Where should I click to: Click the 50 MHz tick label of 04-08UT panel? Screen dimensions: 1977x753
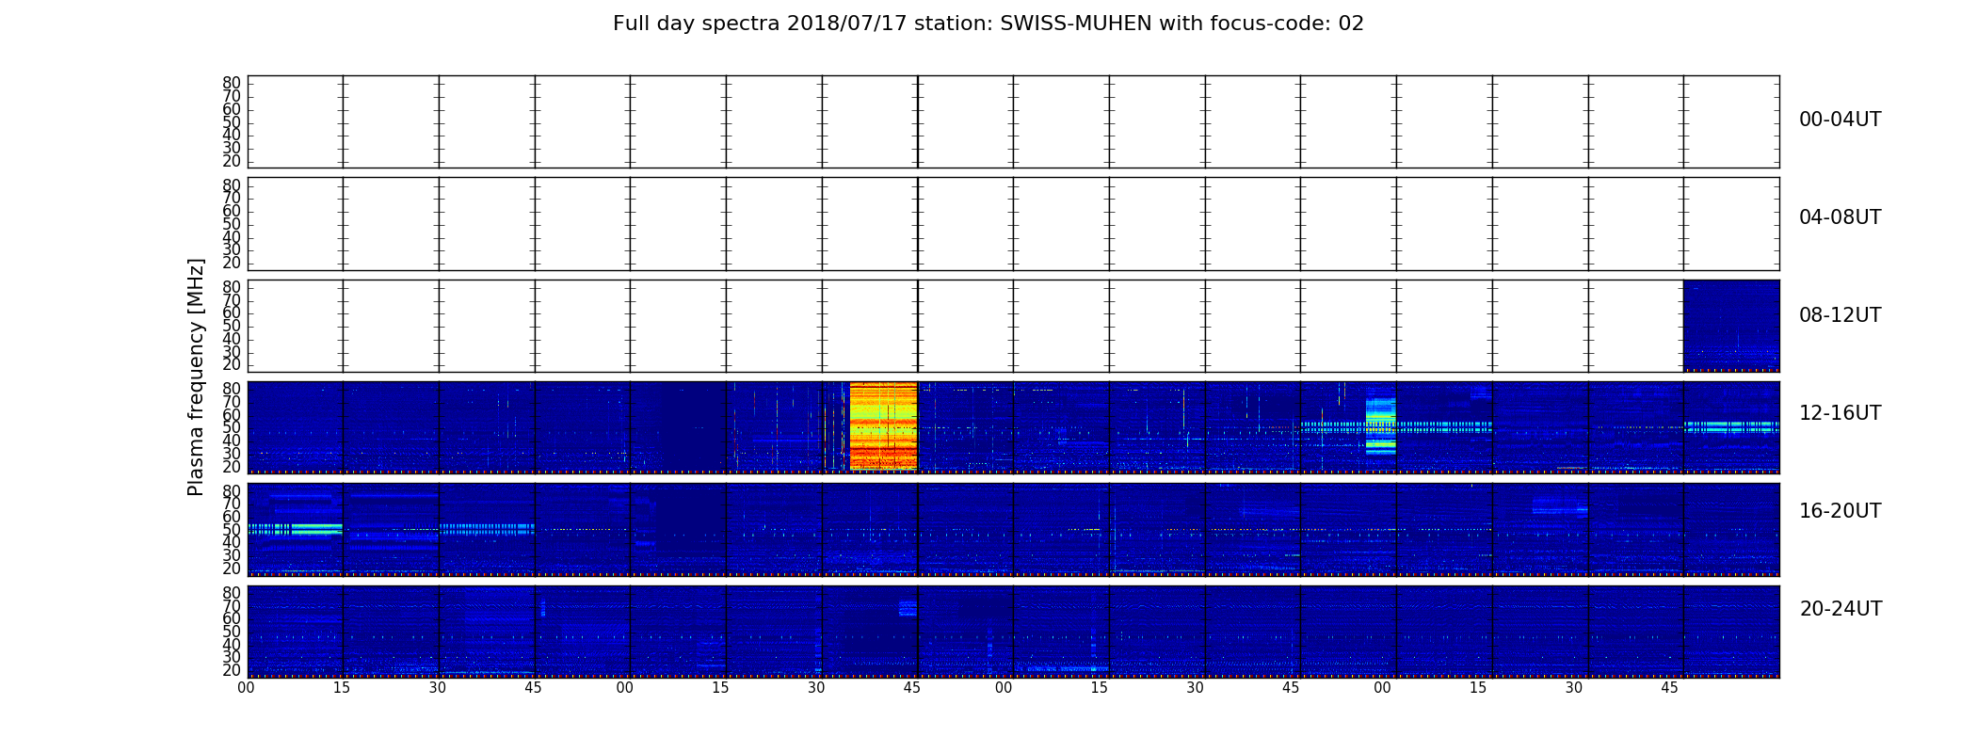232,224
